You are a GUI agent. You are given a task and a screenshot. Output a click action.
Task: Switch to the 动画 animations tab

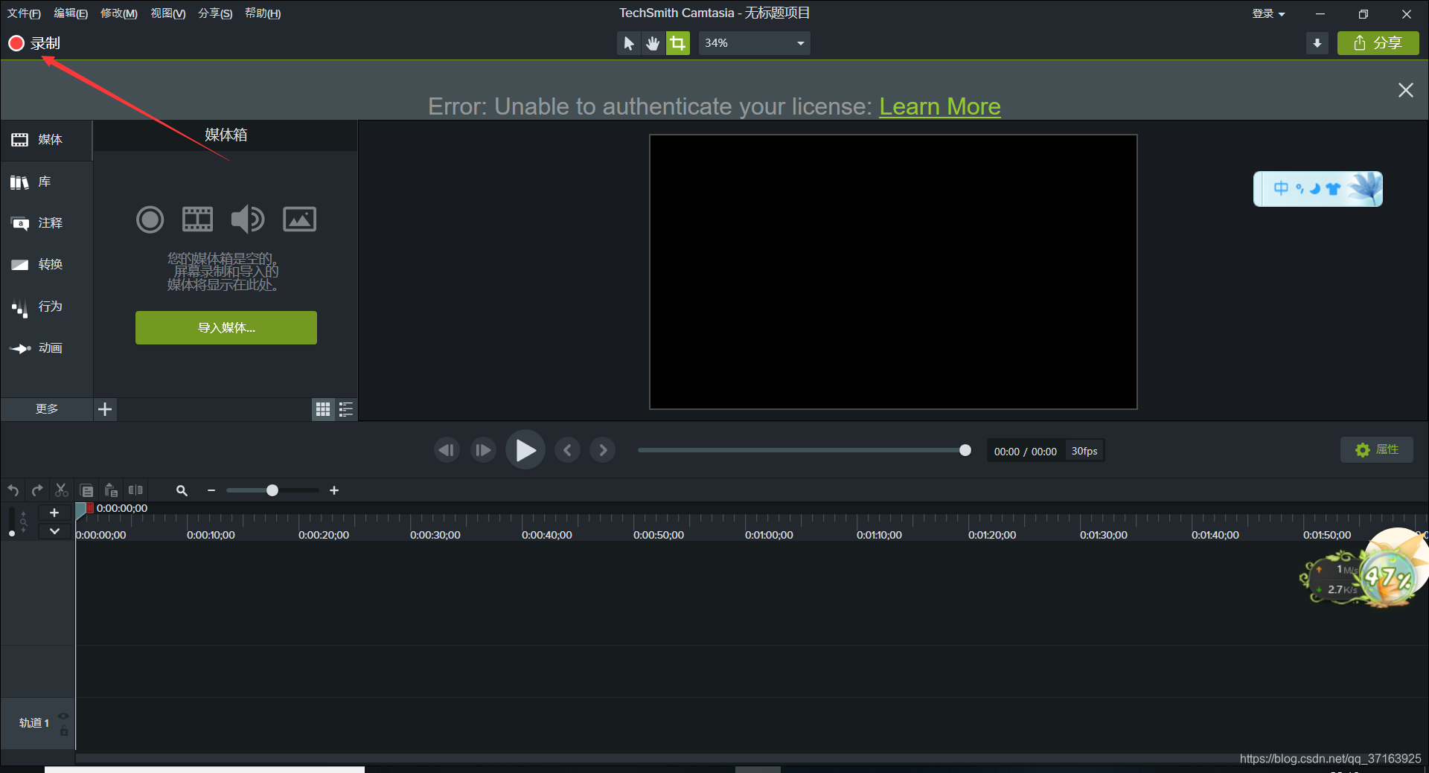pos(46,348)
